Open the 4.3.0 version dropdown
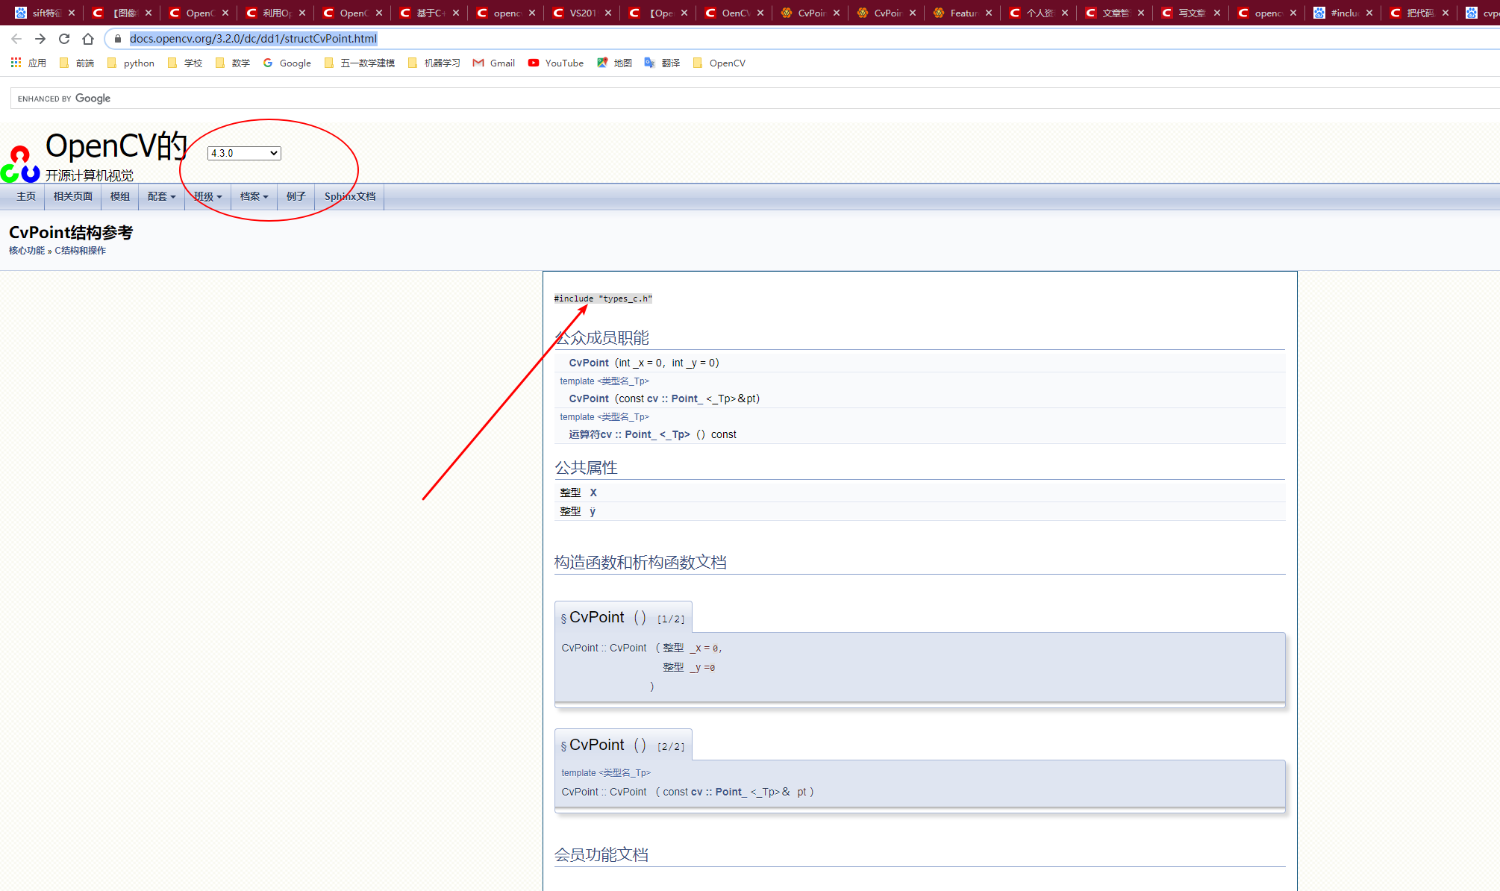The height and width of the screenshot is (891, 1500). (244, 153)
